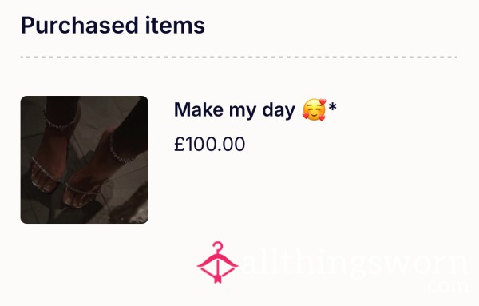Click the "Purchased items" heading
Screen dimensions: 479x306
[113, 26]
